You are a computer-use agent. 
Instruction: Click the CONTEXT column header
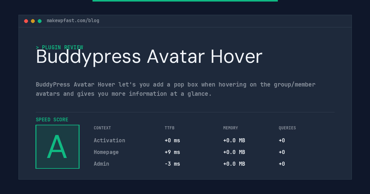(x=102, y=128)
